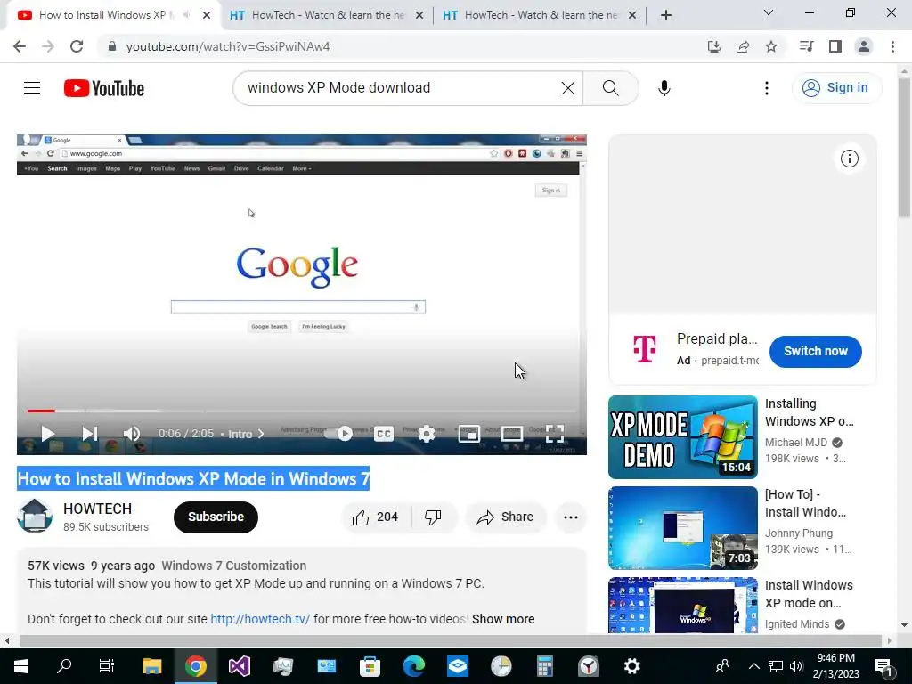Open media controls icon in toolbar
This screenshot has height=684, width=912.
806,46
